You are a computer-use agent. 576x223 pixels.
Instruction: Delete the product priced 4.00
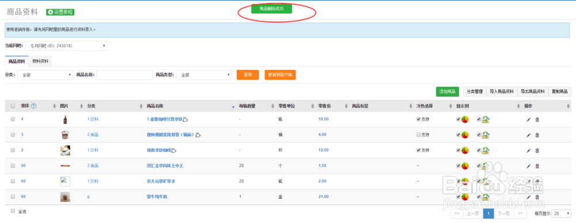[x=537, y=135]
